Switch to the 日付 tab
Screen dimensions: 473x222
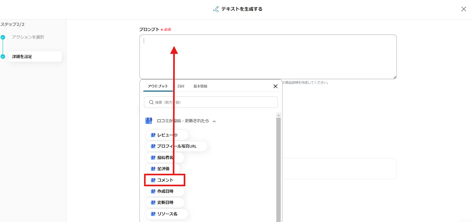(x=181, y=86)
